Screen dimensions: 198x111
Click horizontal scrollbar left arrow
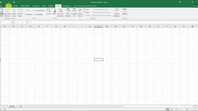pos(122,106)
